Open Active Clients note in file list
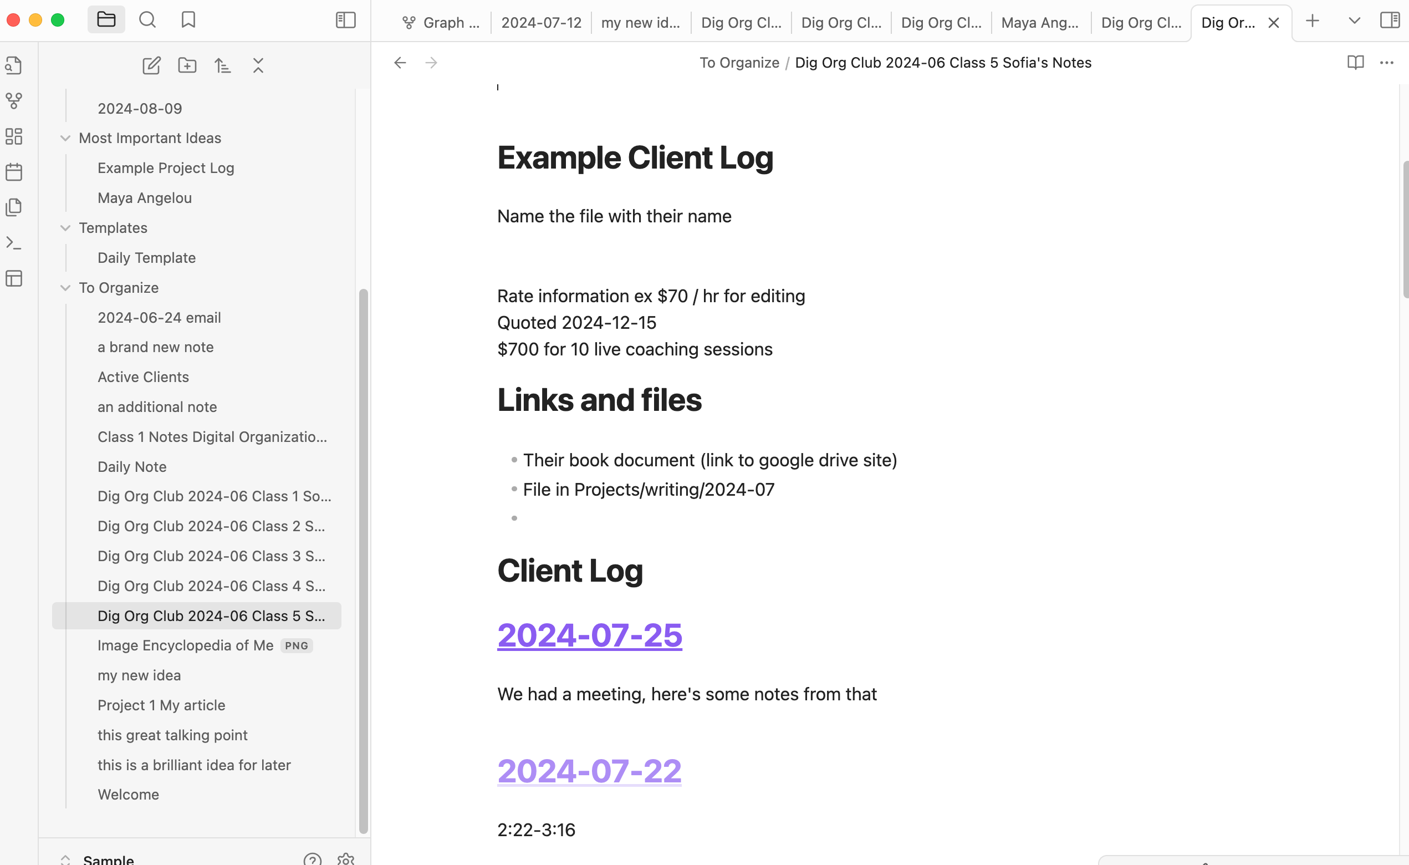 [x=143, y=377]
